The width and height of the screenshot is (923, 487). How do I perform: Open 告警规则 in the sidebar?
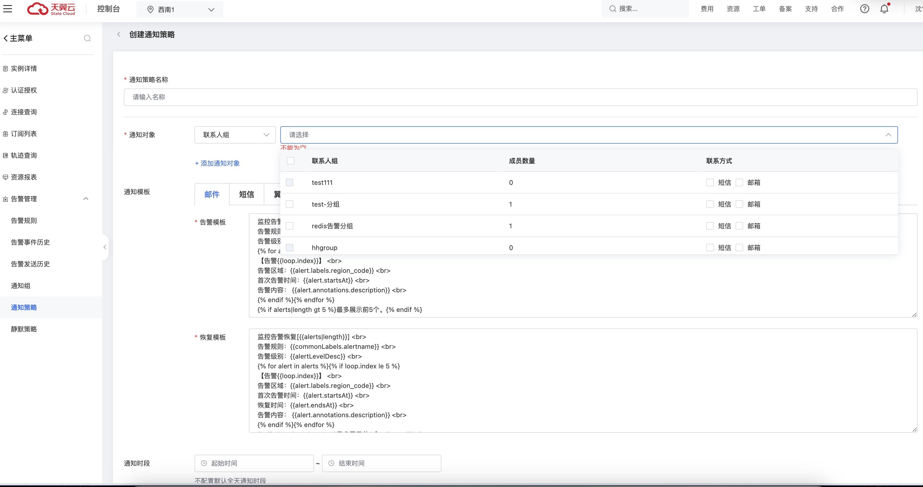[24, 221]
